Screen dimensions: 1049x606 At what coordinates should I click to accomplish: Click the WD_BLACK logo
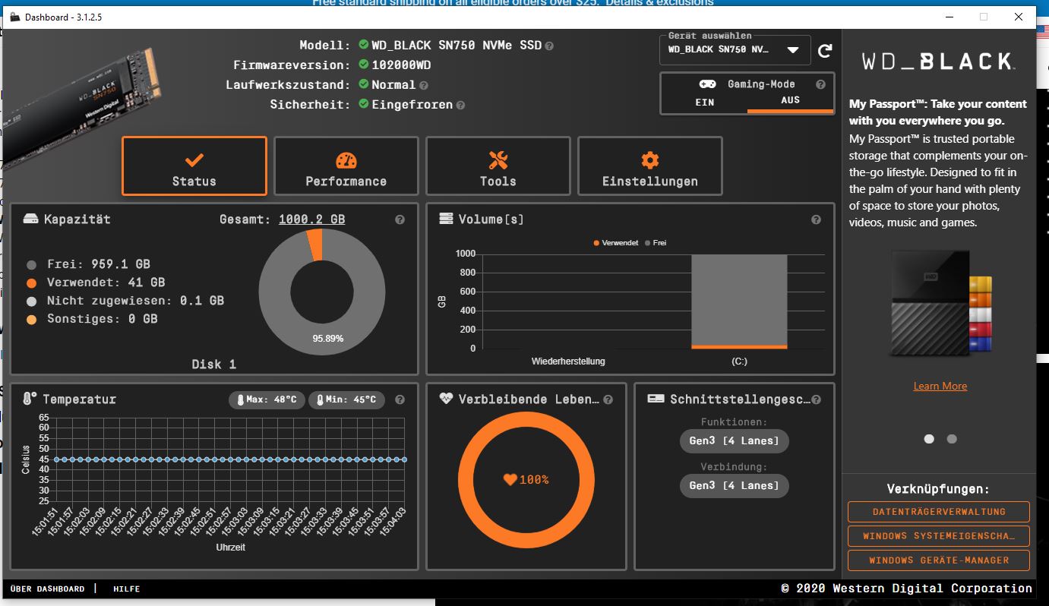click(938, 62)
